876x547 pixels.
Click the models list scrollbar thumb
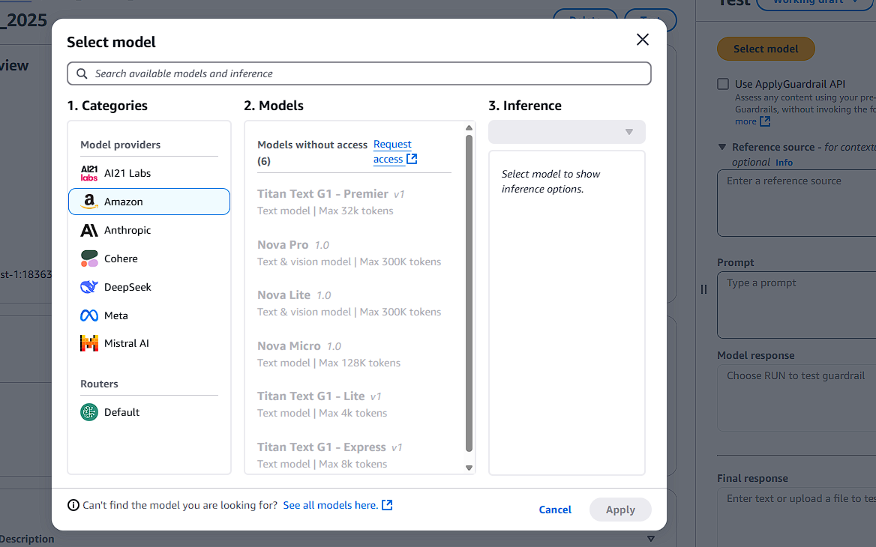point(469,294)
